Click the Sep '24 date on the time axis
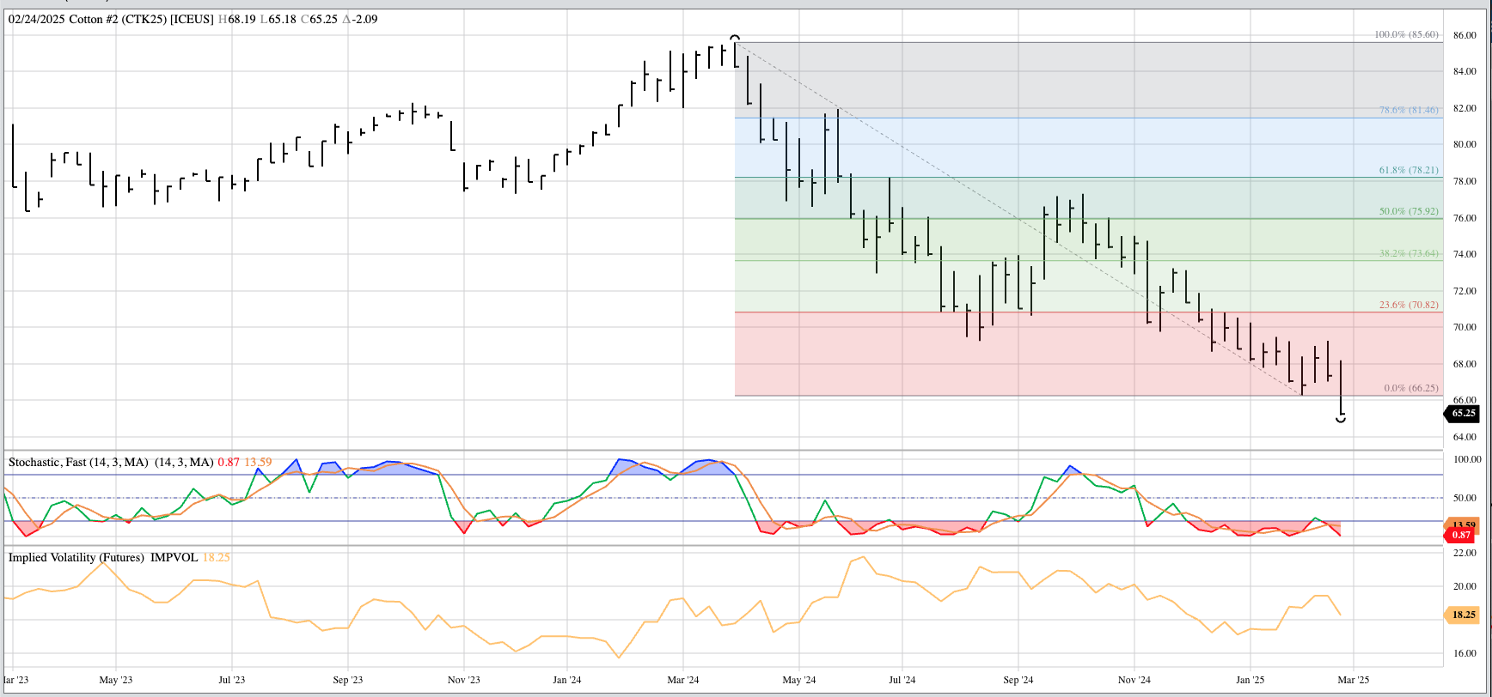Image resolution: width=1492 pixels, height=697 pixels. [1018, 680]
